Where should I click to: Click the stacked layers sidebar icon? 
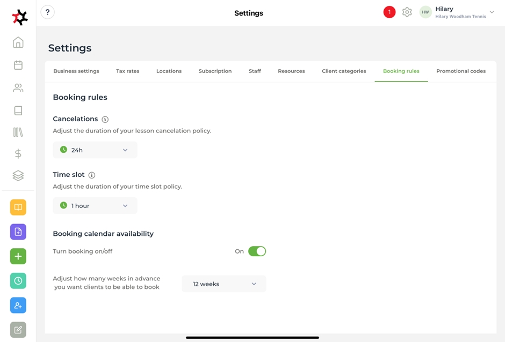[x=18, y=176]
